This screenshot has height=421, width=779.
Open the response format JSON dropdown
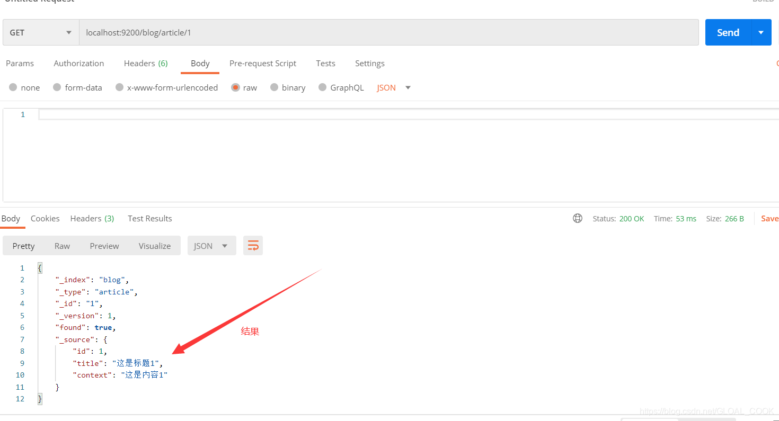[211, 246]
